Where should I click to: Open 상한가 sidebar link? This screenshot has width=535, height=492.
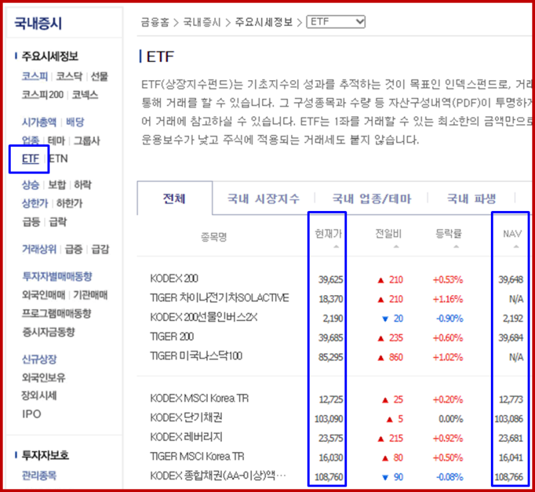[35, 203]
